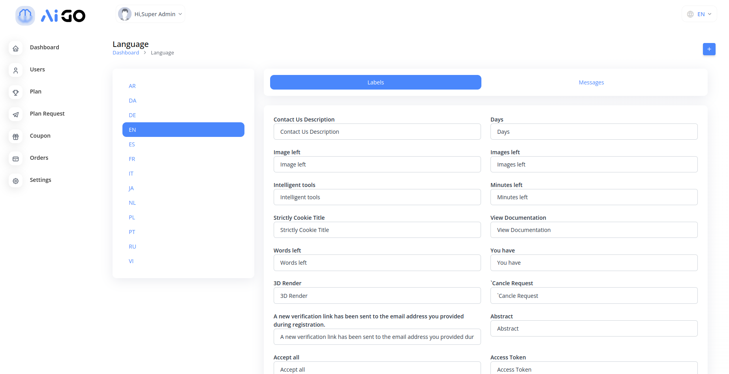Viewport: 729px width, 374px height.
Task: Click the Dashboard home icon in sidebar
Action: pyautogui.click(x=16, y=48)
